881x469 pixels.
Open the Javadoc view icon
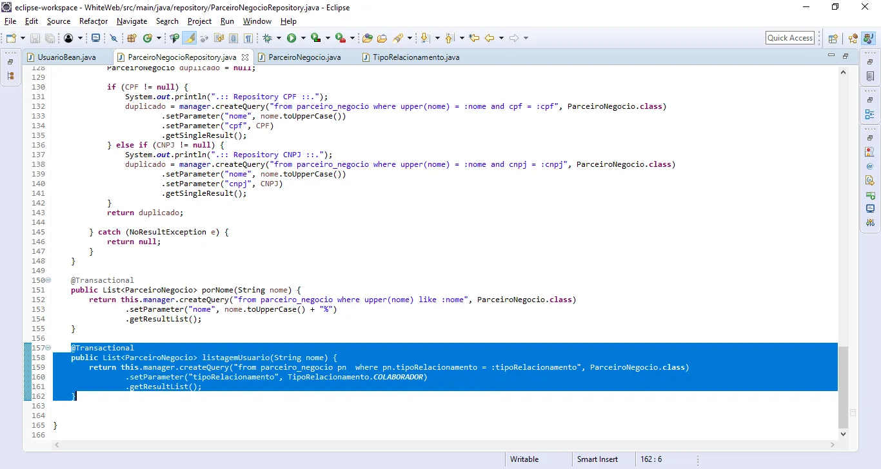[x=870, y=166]
